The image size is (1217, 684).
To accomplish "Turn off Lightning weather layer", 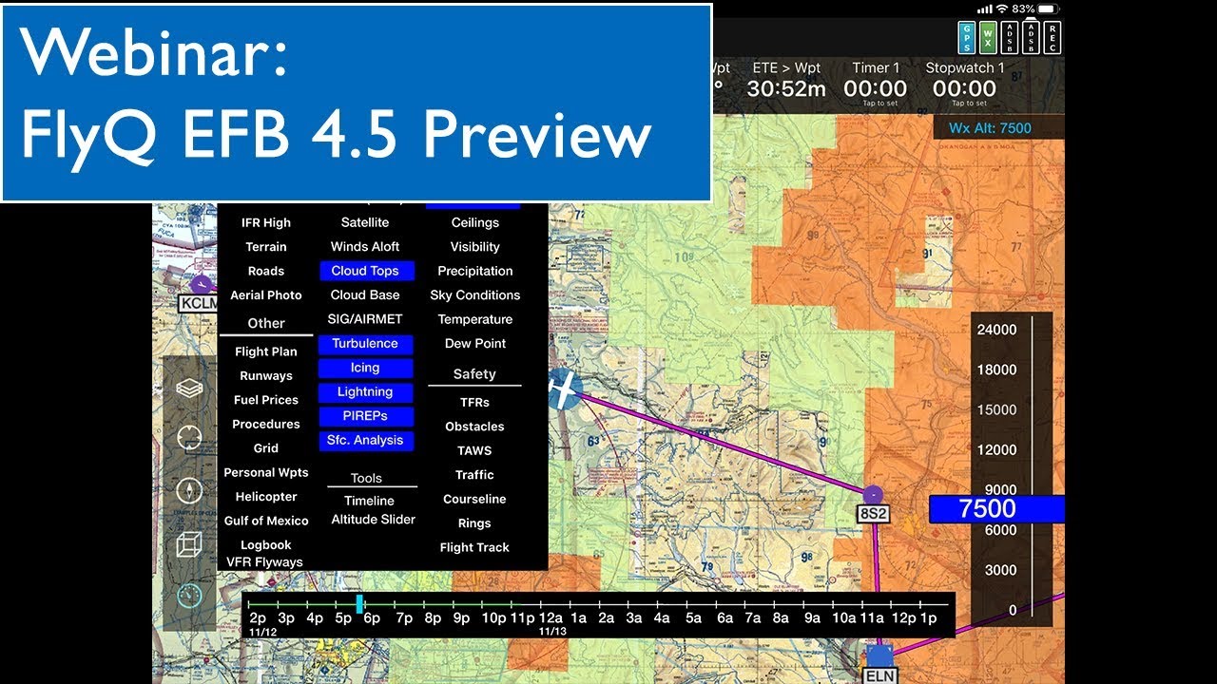I will pyautogui.click(x=366, y=391).
